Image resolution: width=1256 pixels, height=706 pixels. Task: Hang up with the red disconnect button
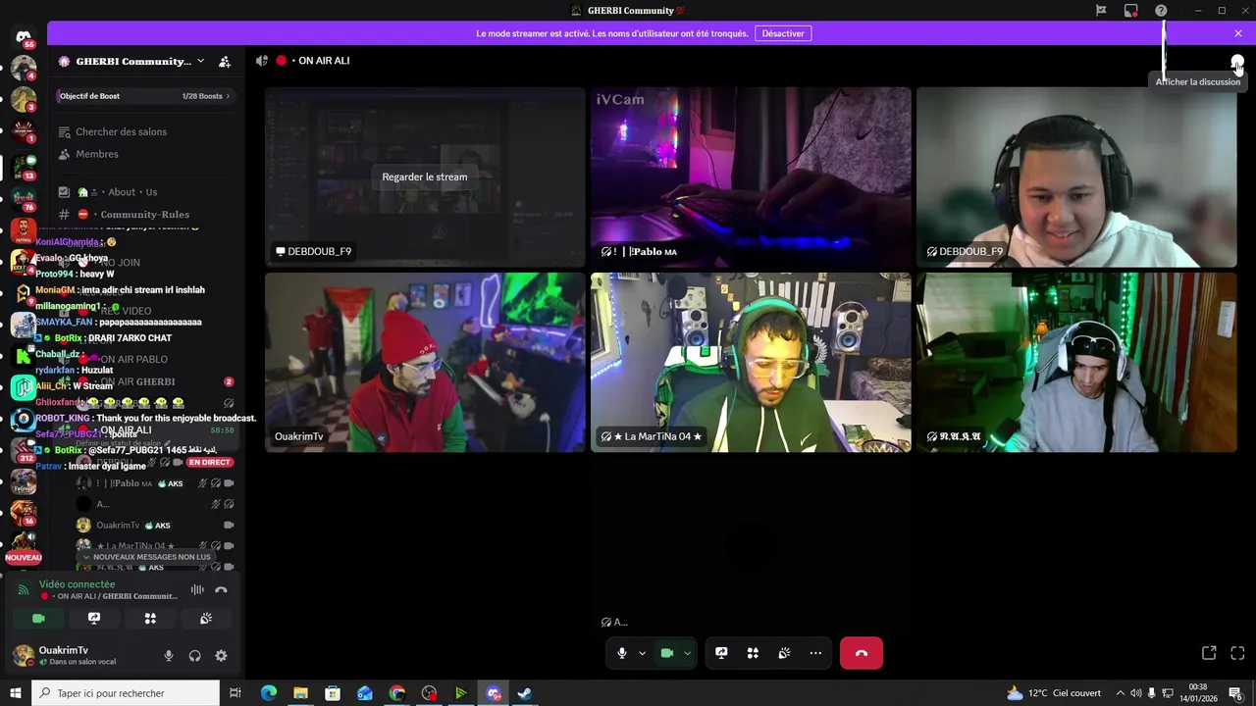[x=862, y=653]
